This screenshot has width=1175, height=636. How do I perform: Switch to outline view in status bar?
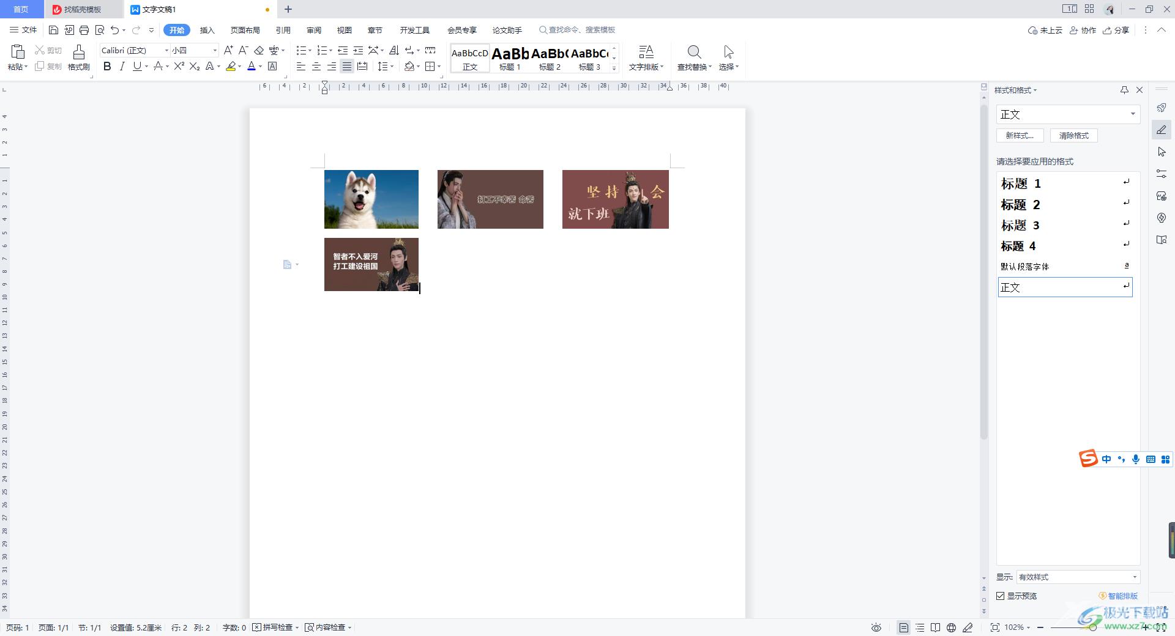click(920, 627)
